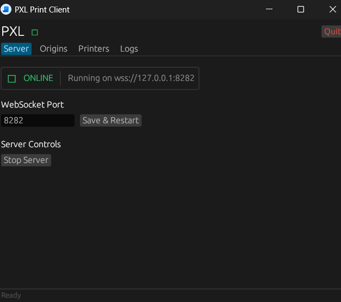Click the 'Running on wss://127.0.0.1:8282' text
Screen dimensions: 341x302
point(131,78)
